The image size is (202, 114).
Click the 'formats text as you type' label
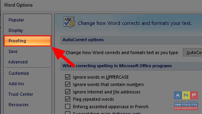122,53
